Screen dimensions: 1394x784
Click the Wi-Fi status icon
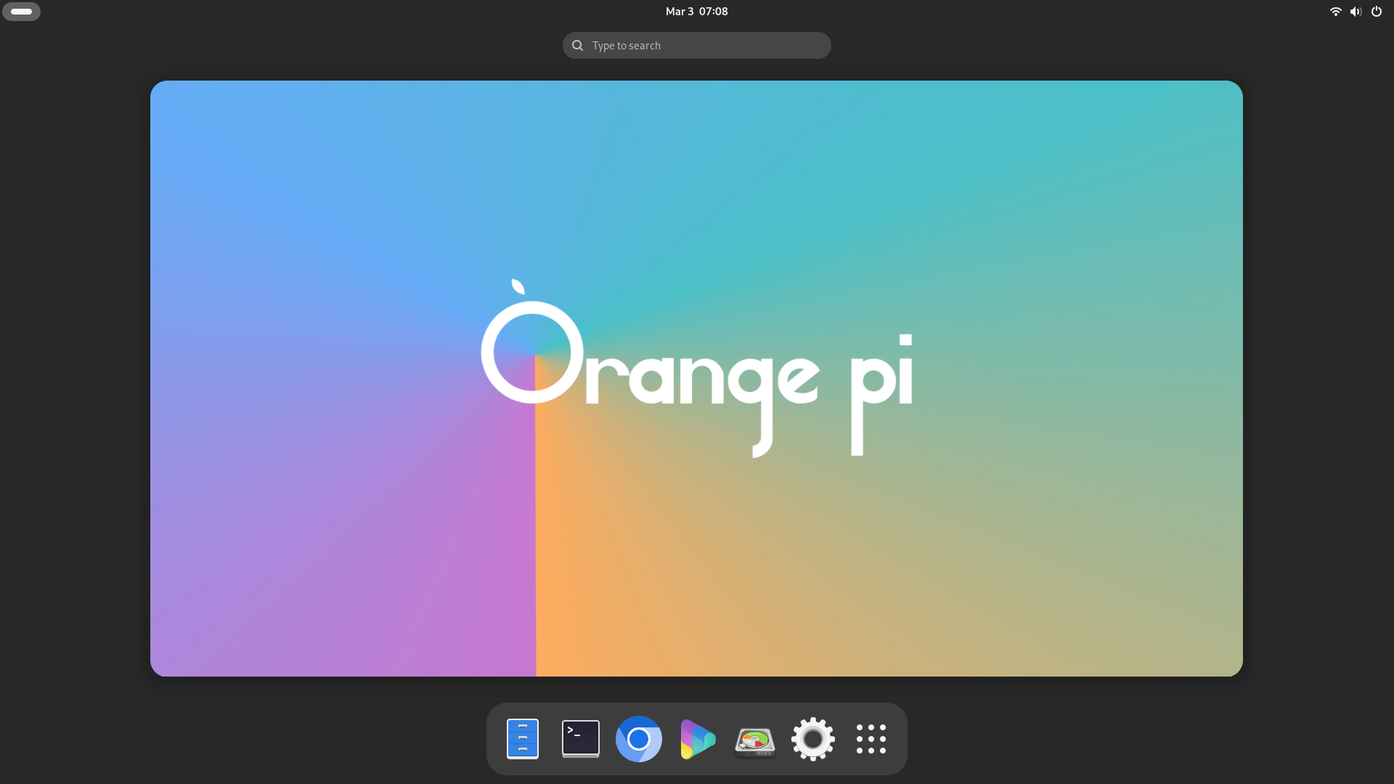(x=1335, y=12)
